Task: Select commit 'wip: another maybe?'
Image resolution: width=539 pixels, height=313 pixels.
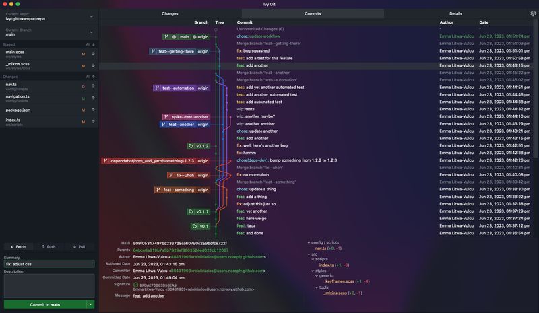Action: 316,116
